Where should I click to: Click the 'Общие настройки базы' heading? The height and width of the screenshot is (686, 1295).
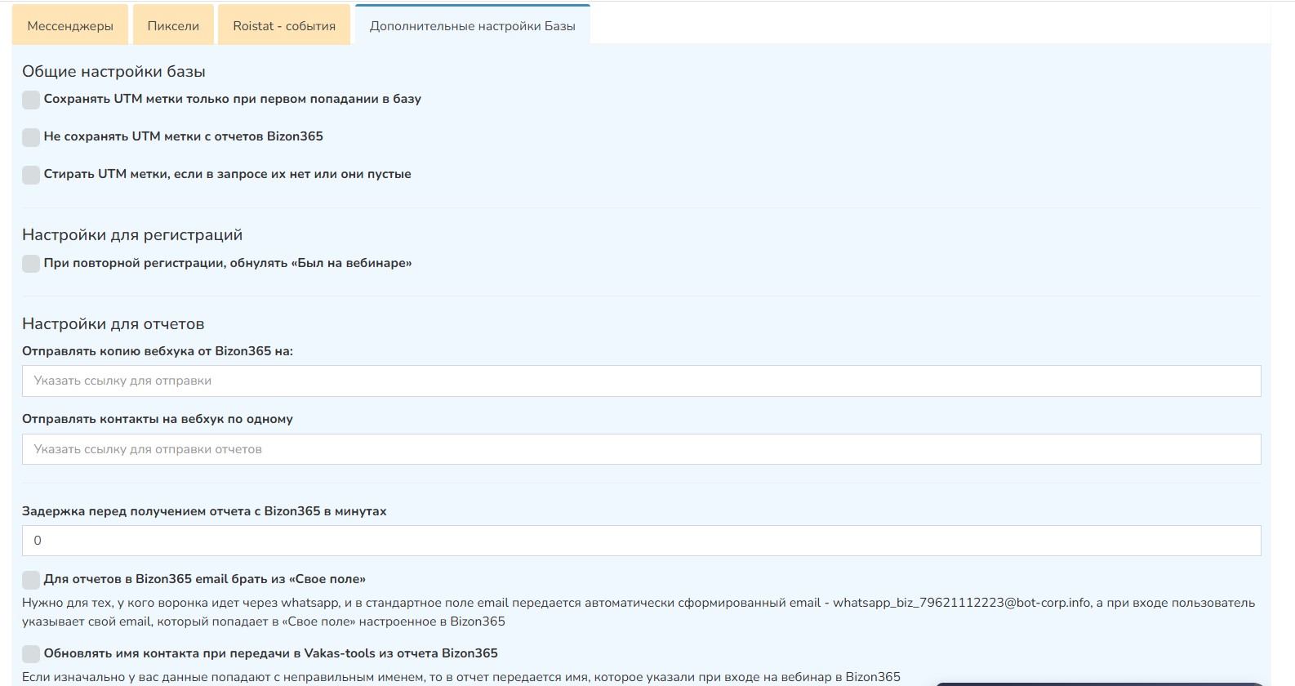(x=113, y=72)
